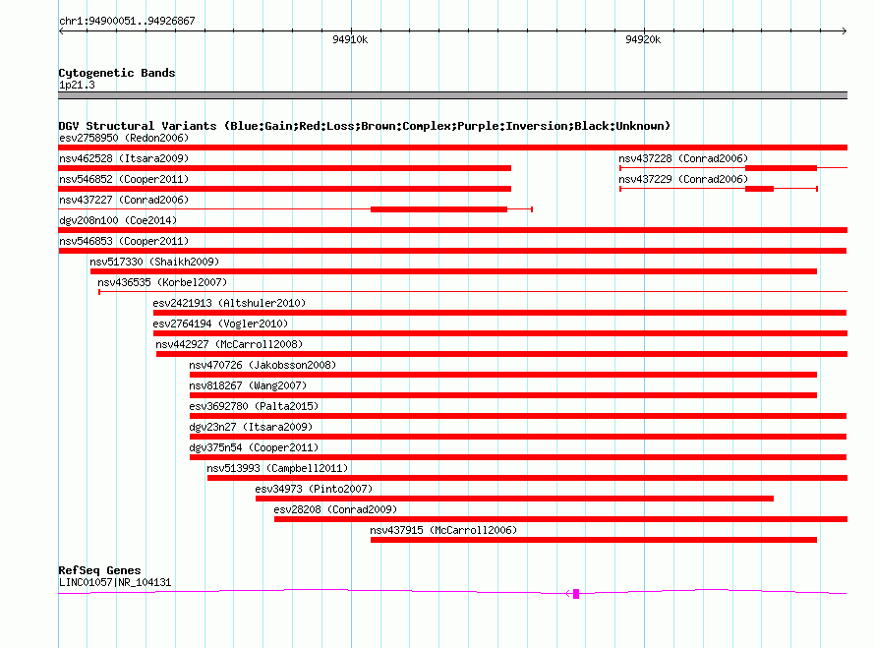The width and height of the screenshot is (875, 648).
Task: Click the left arrow end of the ruler
Action: click(x=61, y=31)
